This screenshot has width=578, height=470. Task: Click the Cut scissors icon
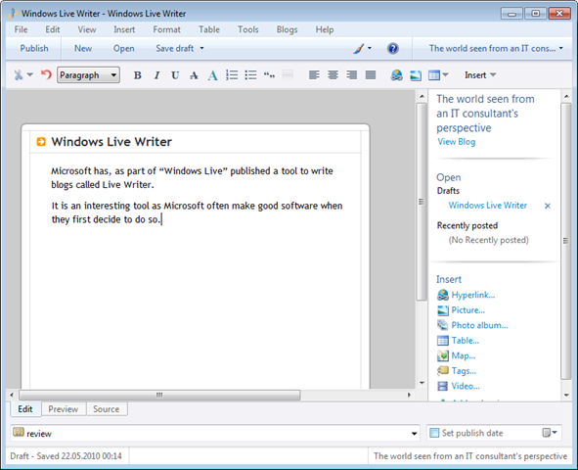point(19,75)
